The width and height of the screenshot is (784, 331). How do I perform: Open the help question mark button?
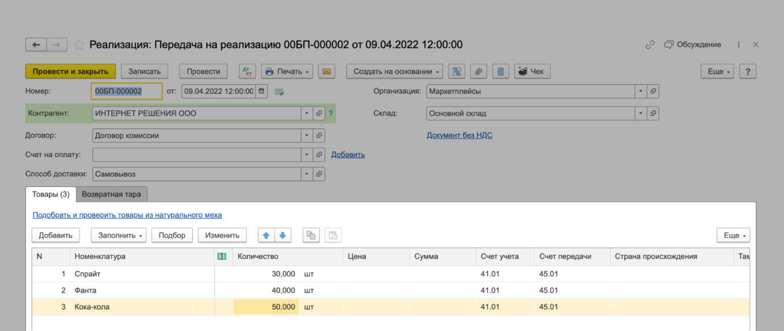coord(748,71)
